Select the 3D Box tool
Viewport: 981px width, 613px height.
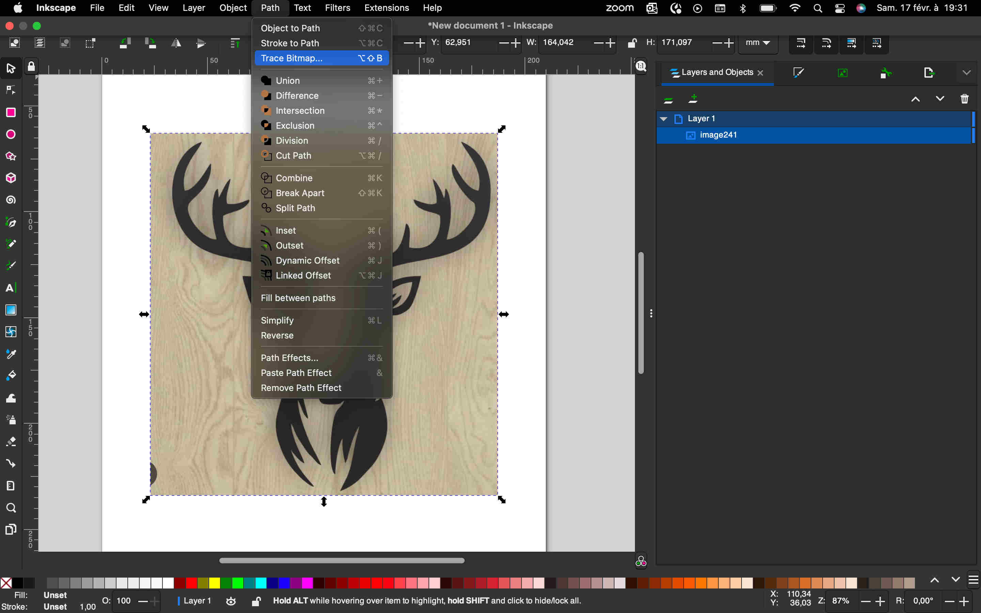[x=11, y=178]
